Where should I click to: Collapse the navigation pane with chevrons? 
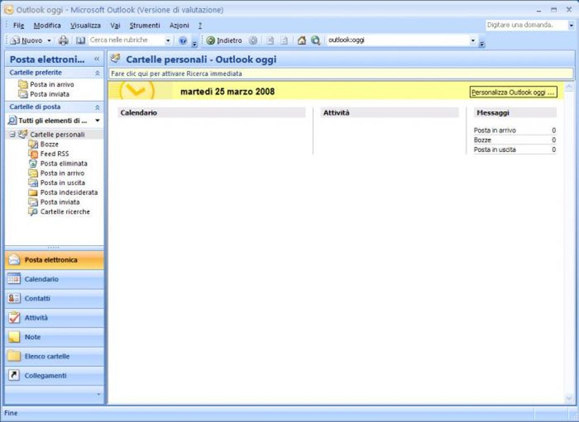coord(96,59)
